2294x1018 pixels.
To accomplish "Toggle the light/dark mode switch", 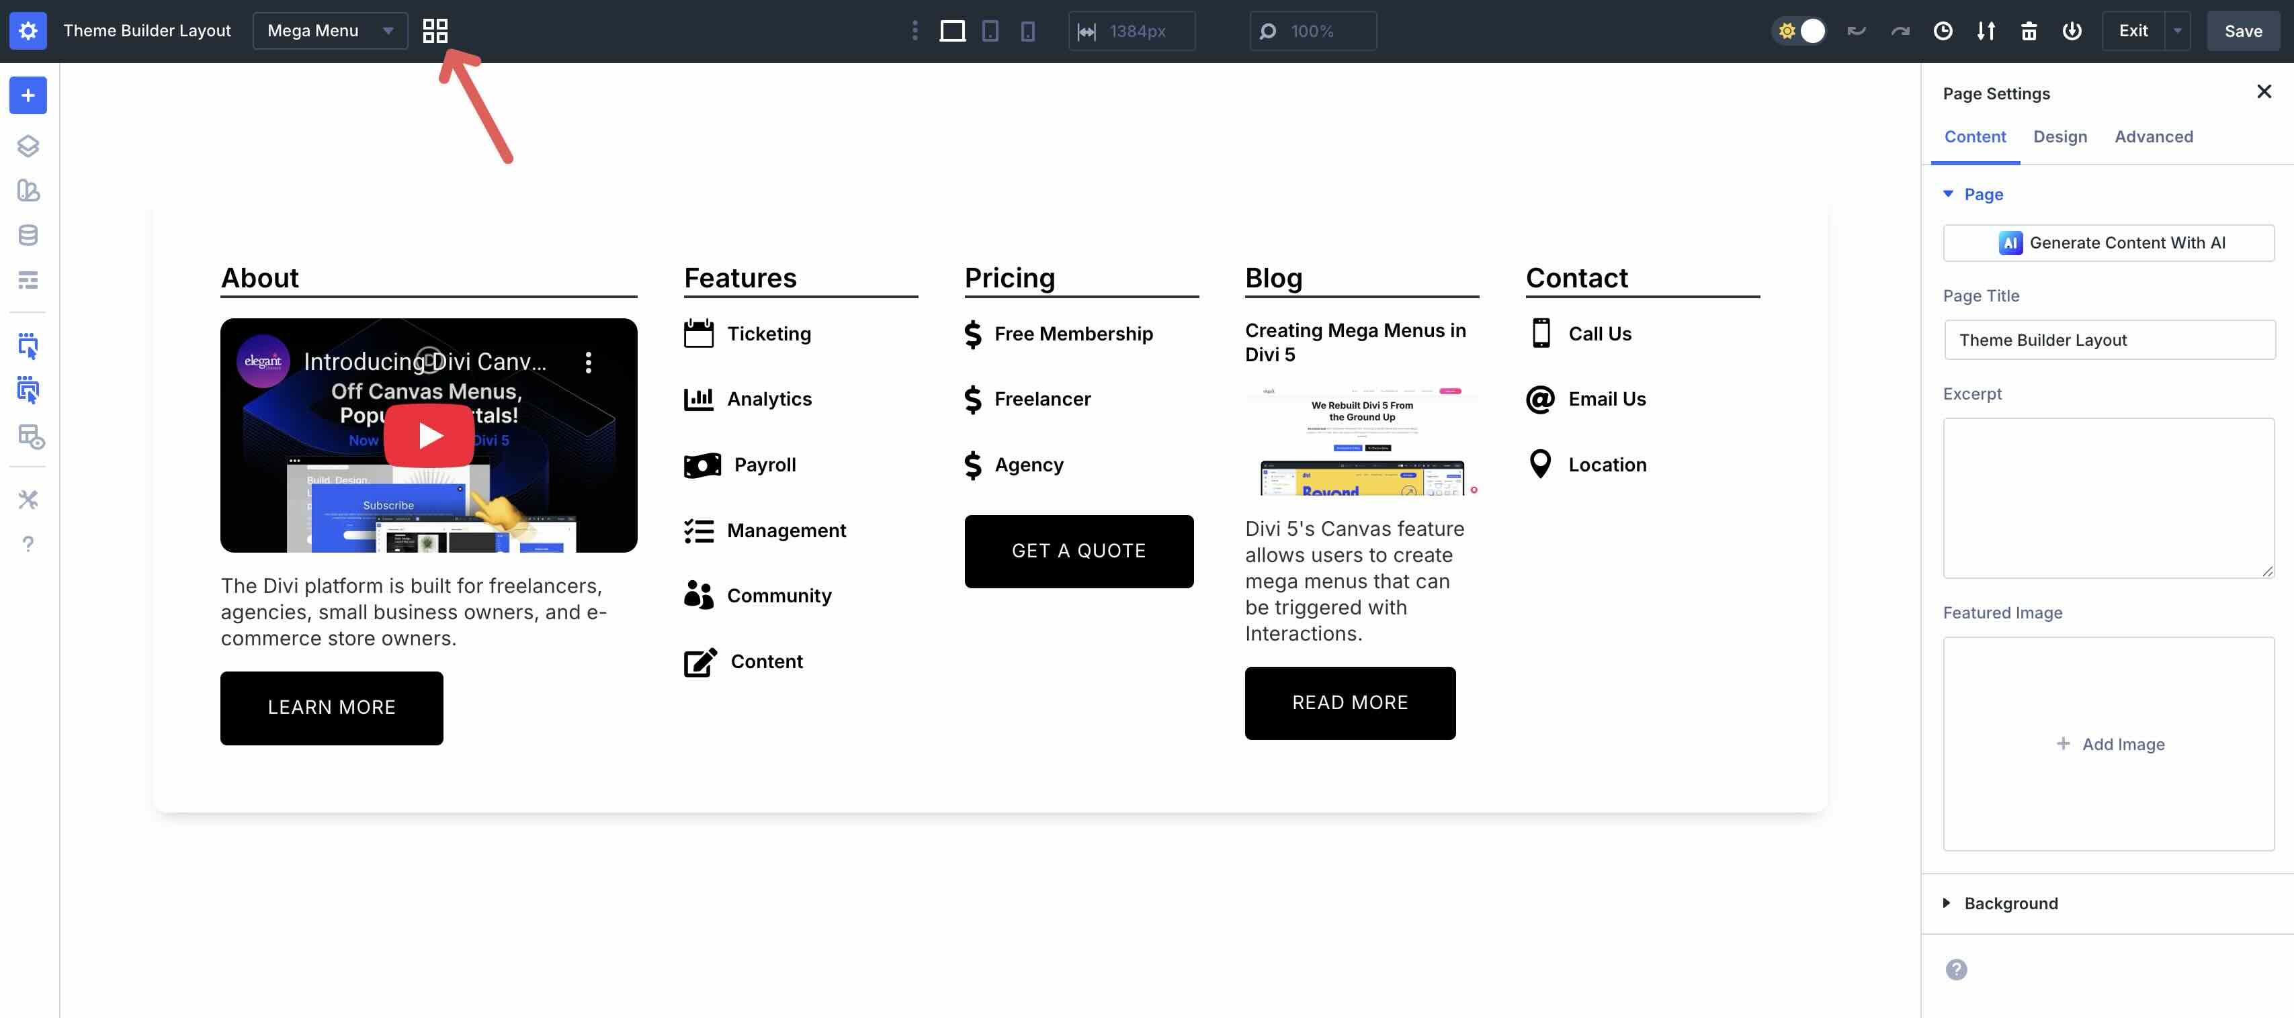I will [1801, 30].
